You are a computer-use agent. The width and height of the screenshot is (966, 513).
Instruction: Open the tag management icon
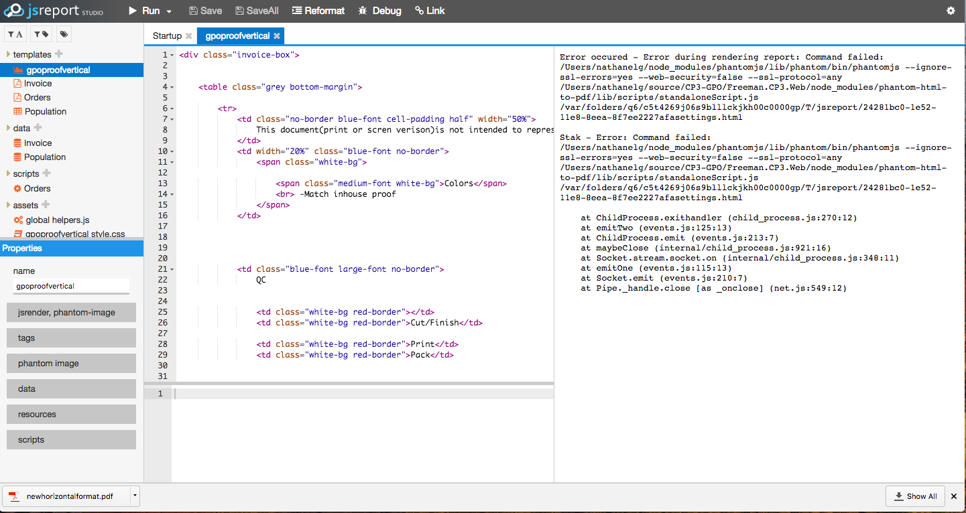click(x=64, y=33)
